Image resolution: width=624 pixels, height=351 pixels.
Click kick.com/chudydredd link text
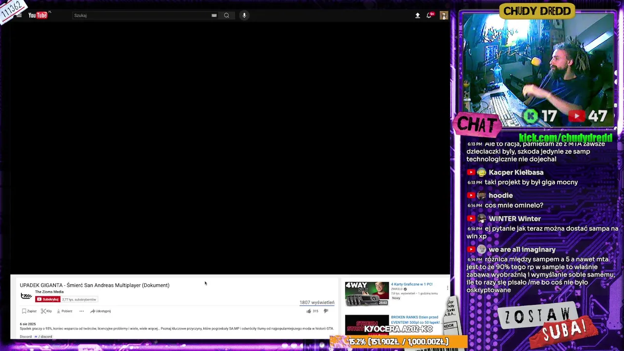coord(565,138)
